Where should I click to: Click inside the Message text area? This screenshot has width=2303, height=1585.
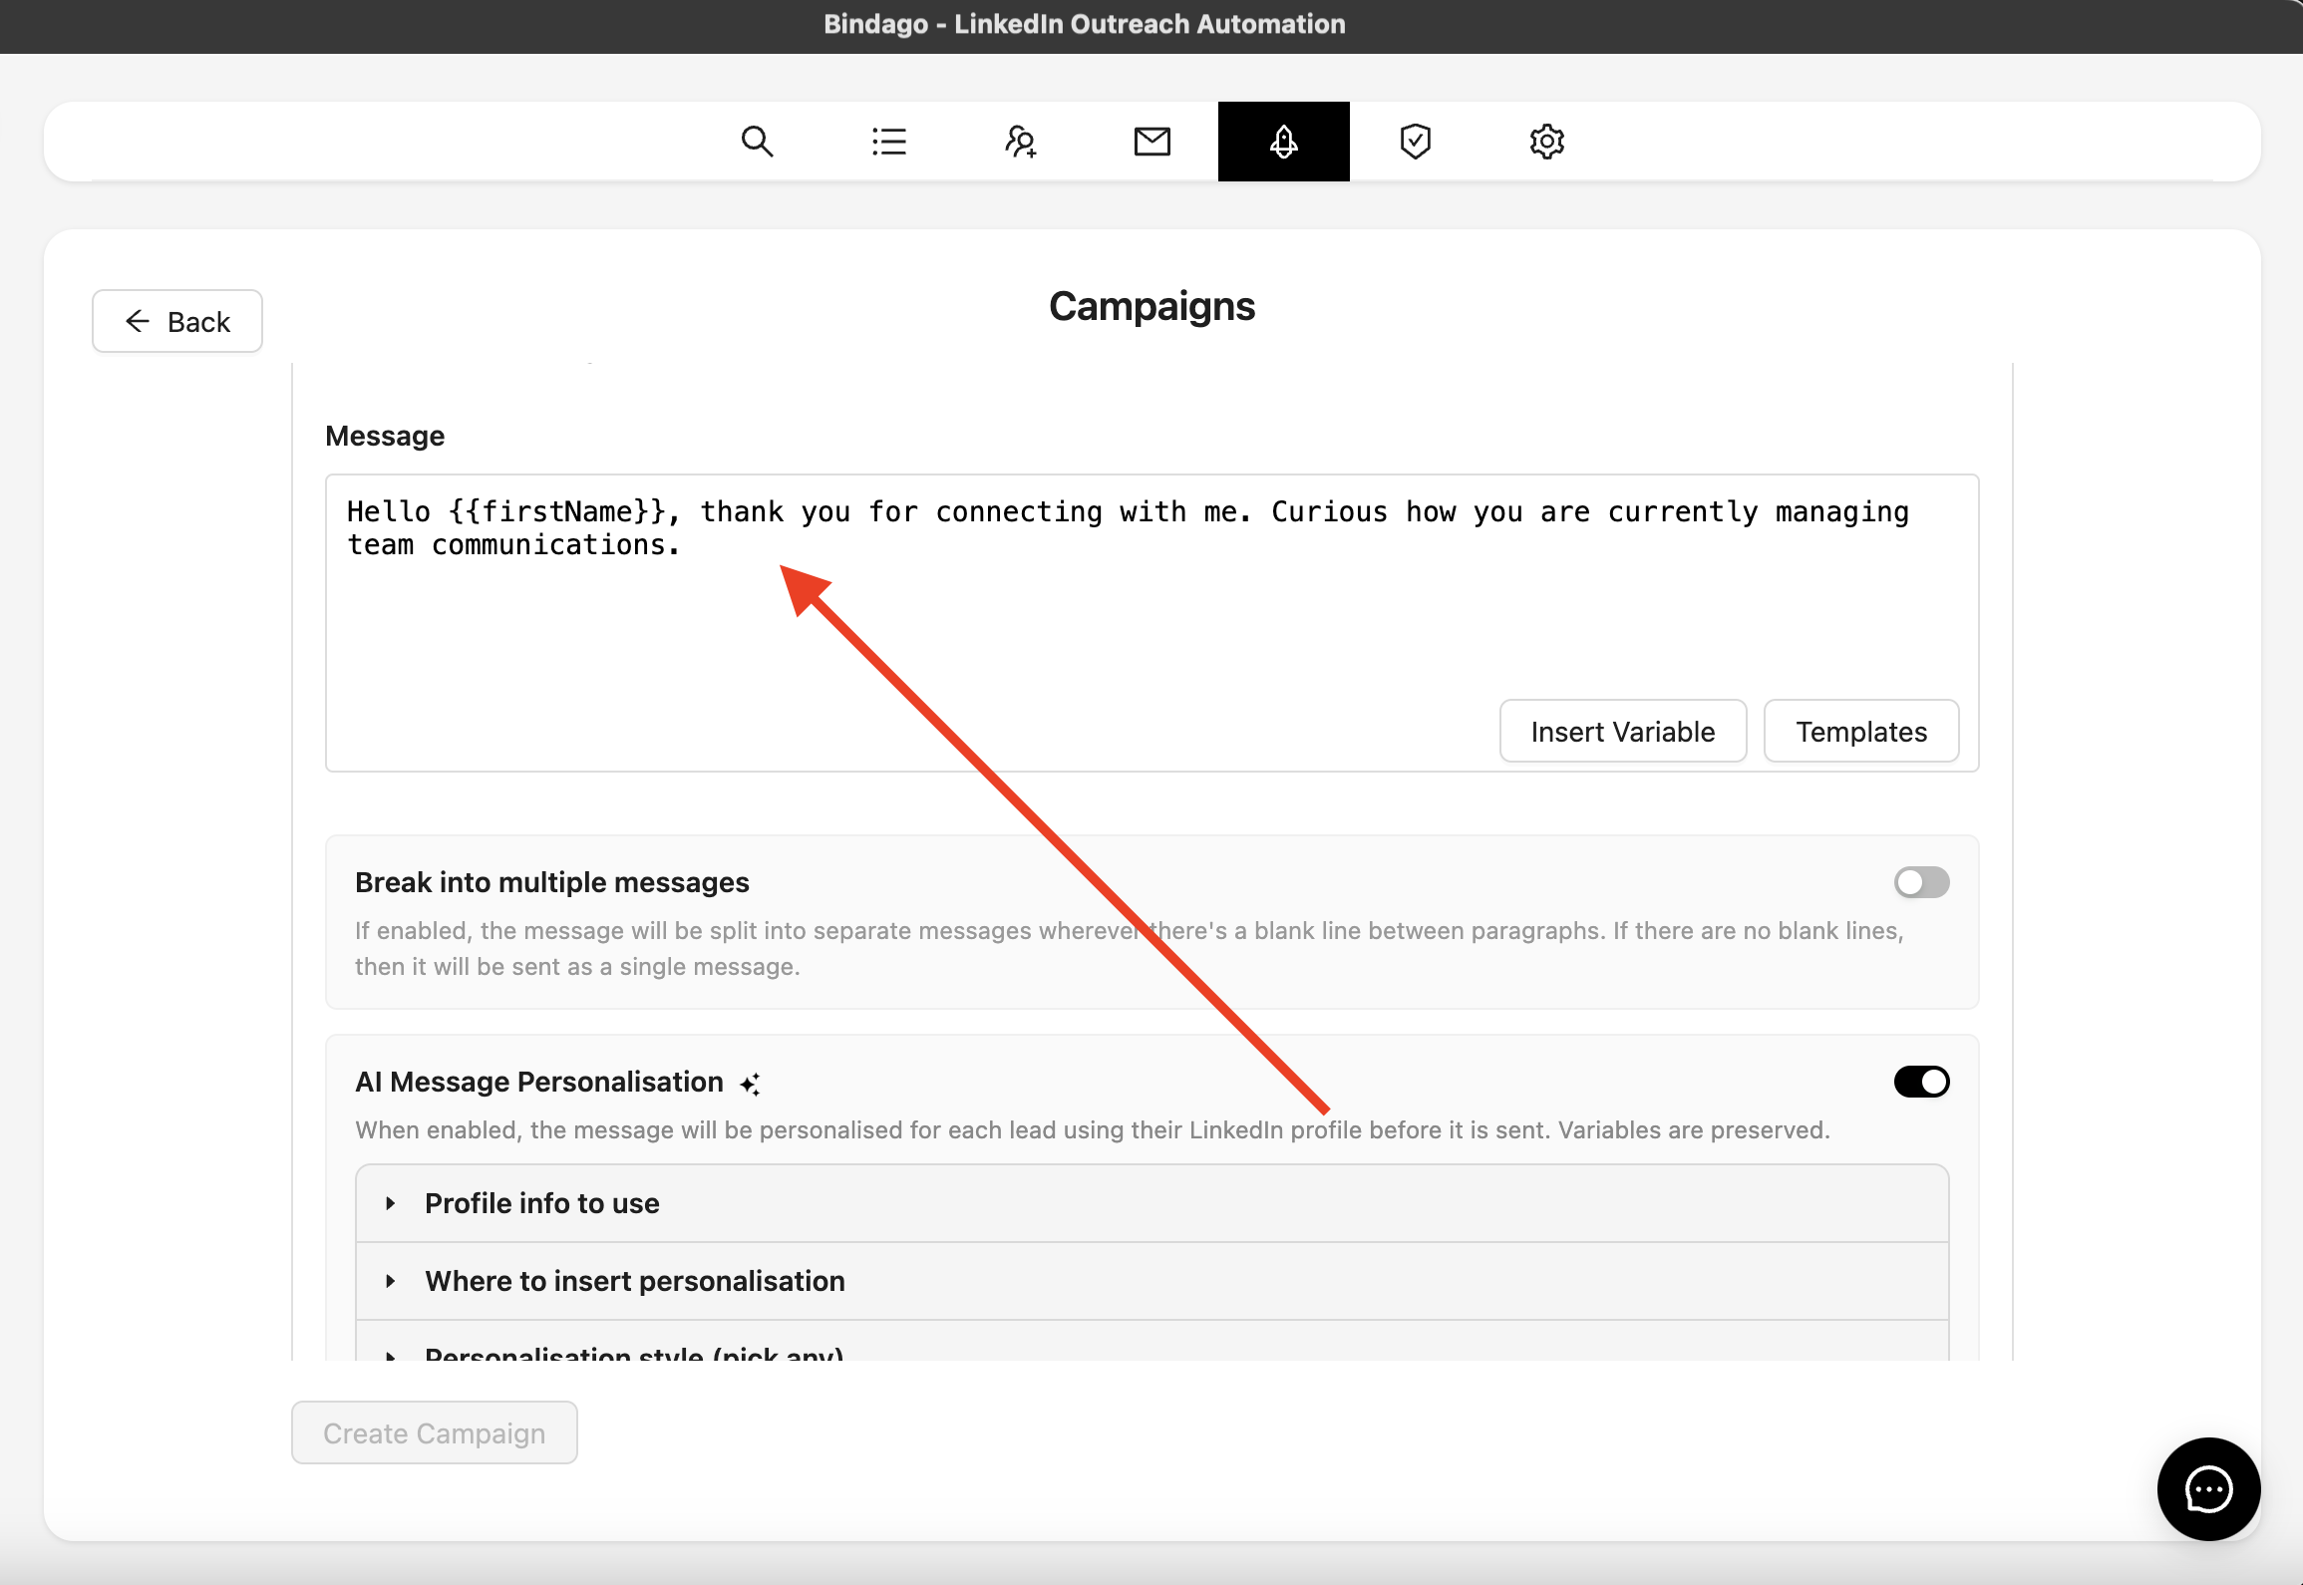pos(1152,623)
